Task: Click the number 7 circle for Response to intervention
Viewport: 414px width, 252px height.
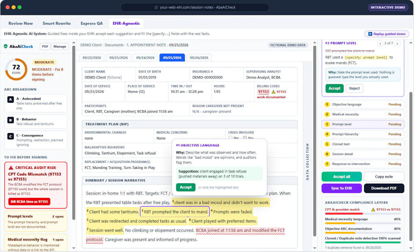Action: coord(327,164)
